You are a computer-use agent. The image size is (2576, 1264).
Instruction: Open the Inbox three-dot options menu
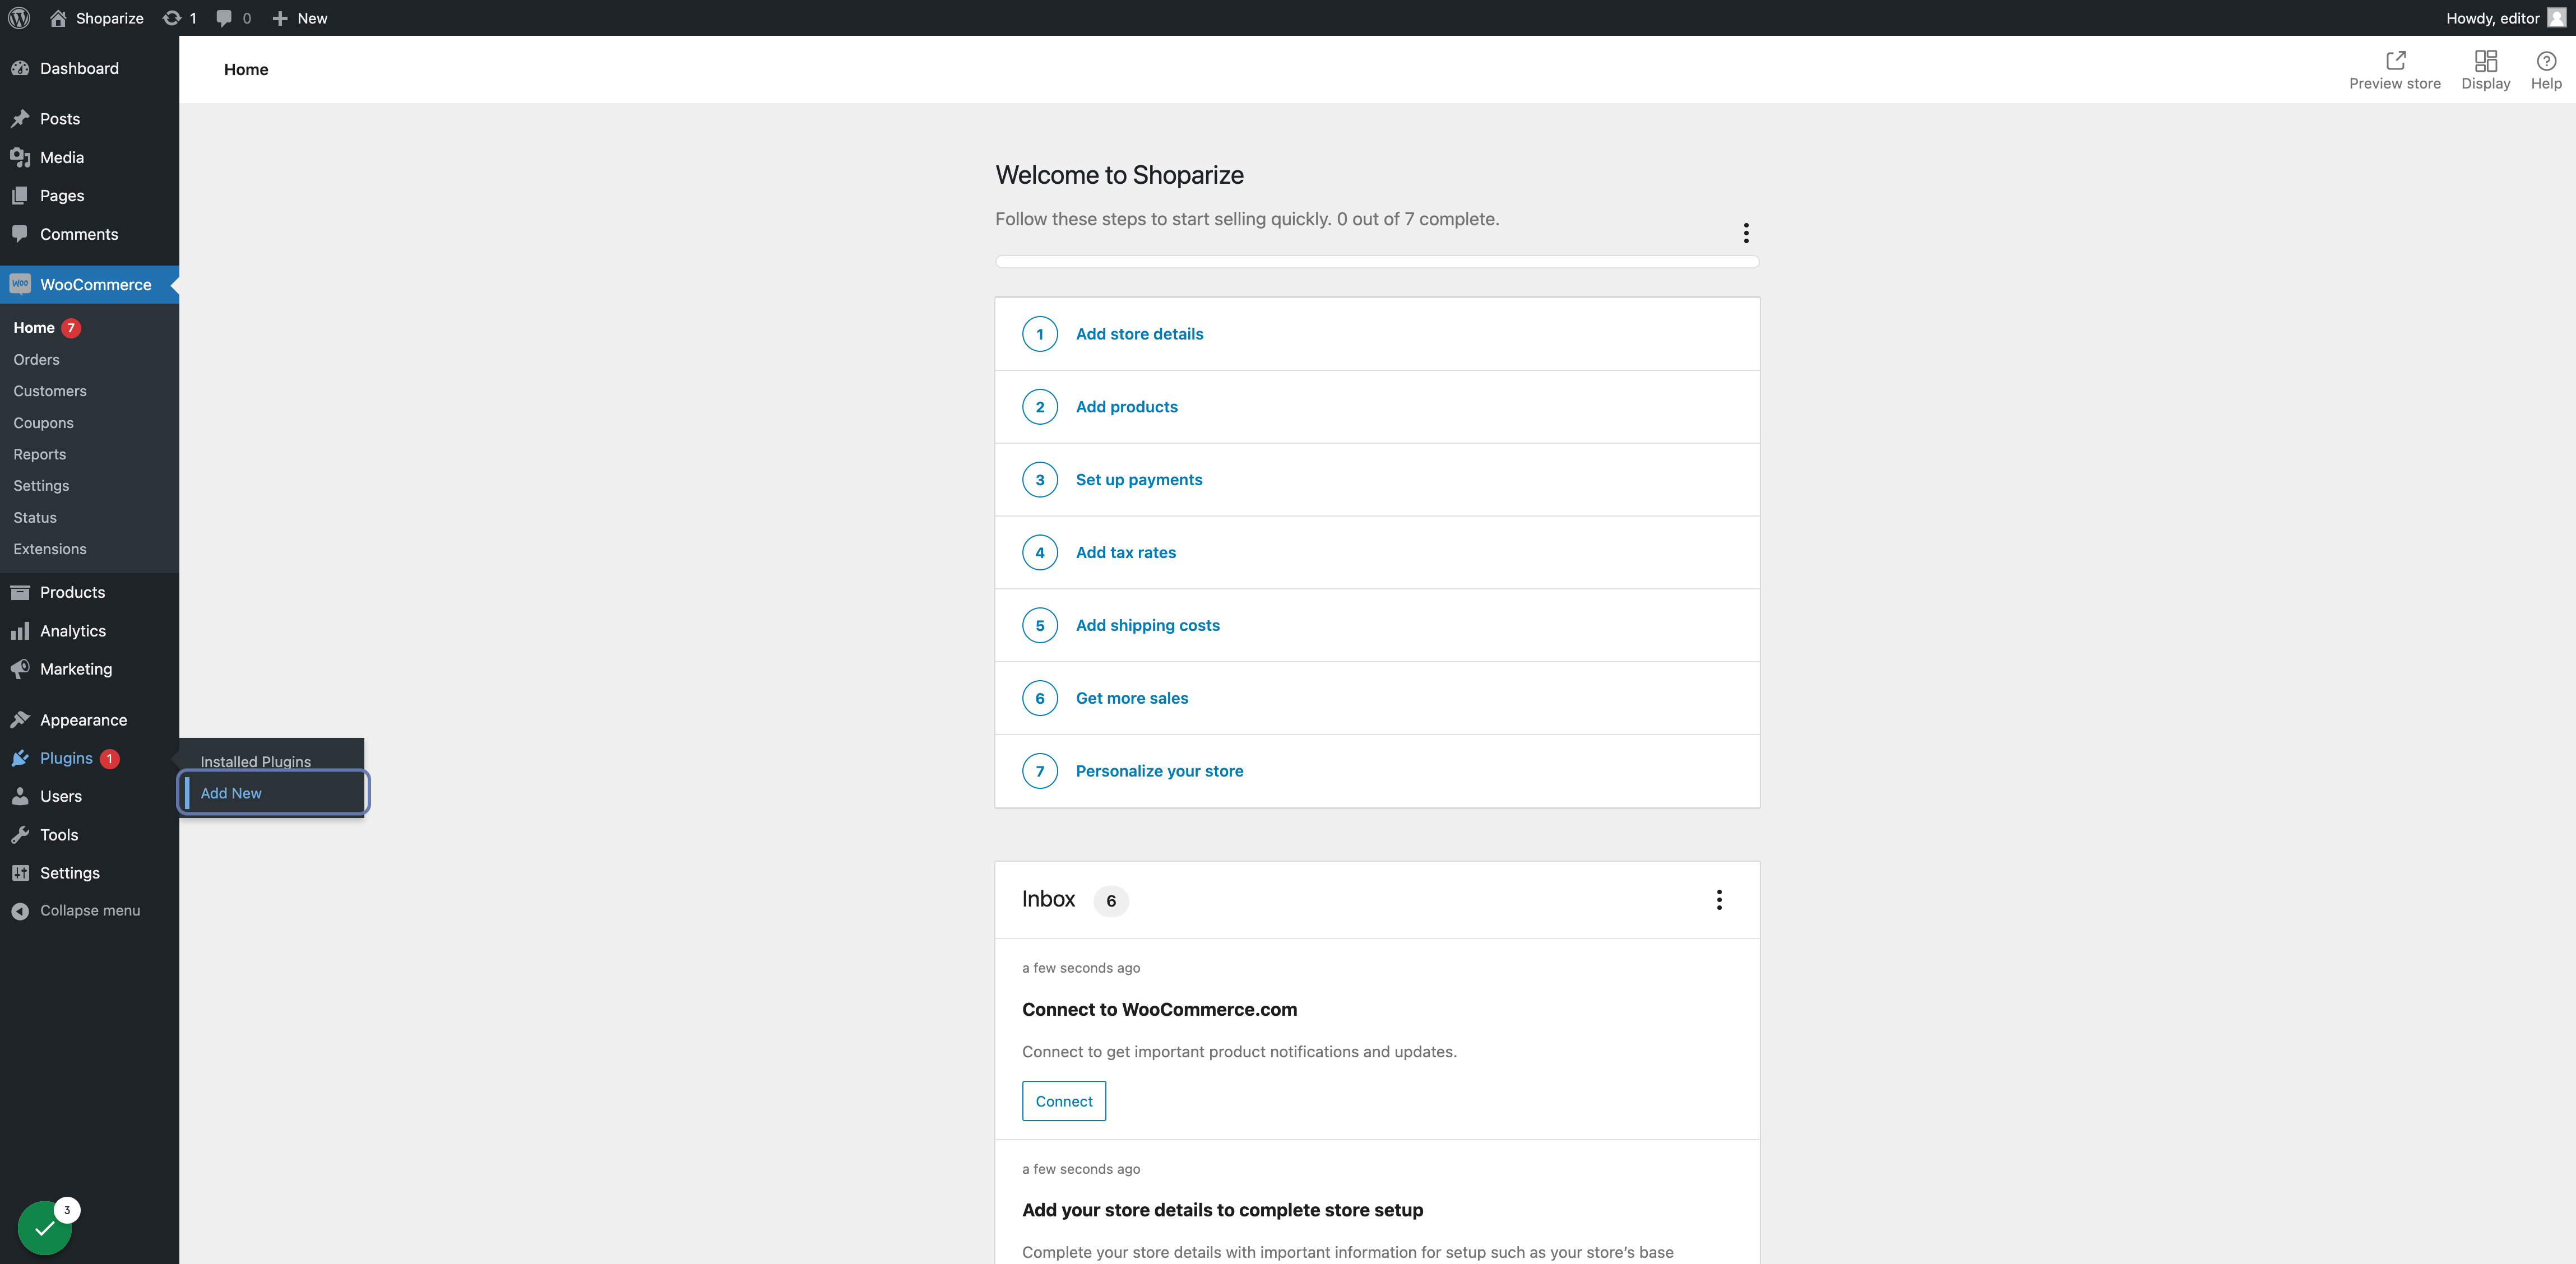pyautogui.click(x=1718, y=900)
